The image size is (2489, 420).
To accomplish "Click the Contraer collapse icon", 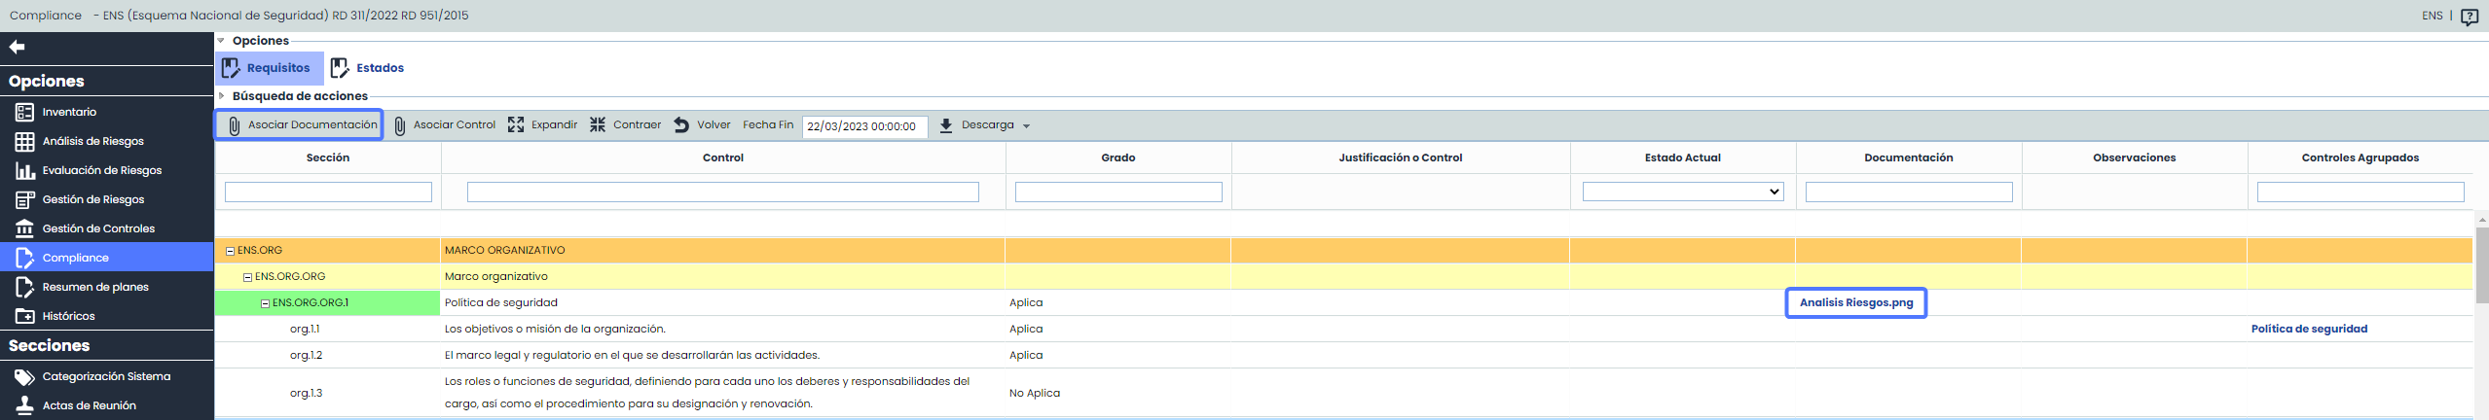I will click(598, 124).
